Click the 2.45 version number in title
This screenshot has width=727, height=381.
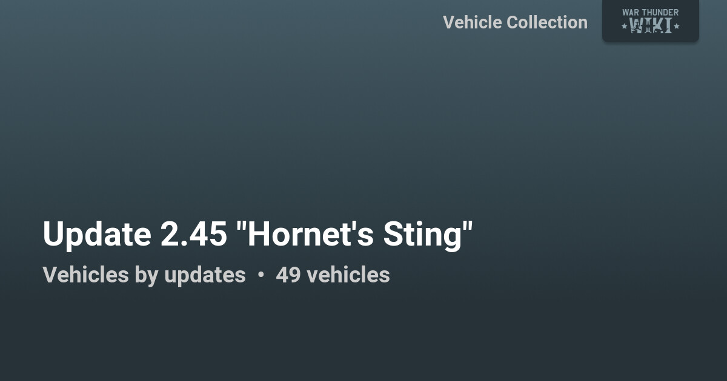pos(193,233)
